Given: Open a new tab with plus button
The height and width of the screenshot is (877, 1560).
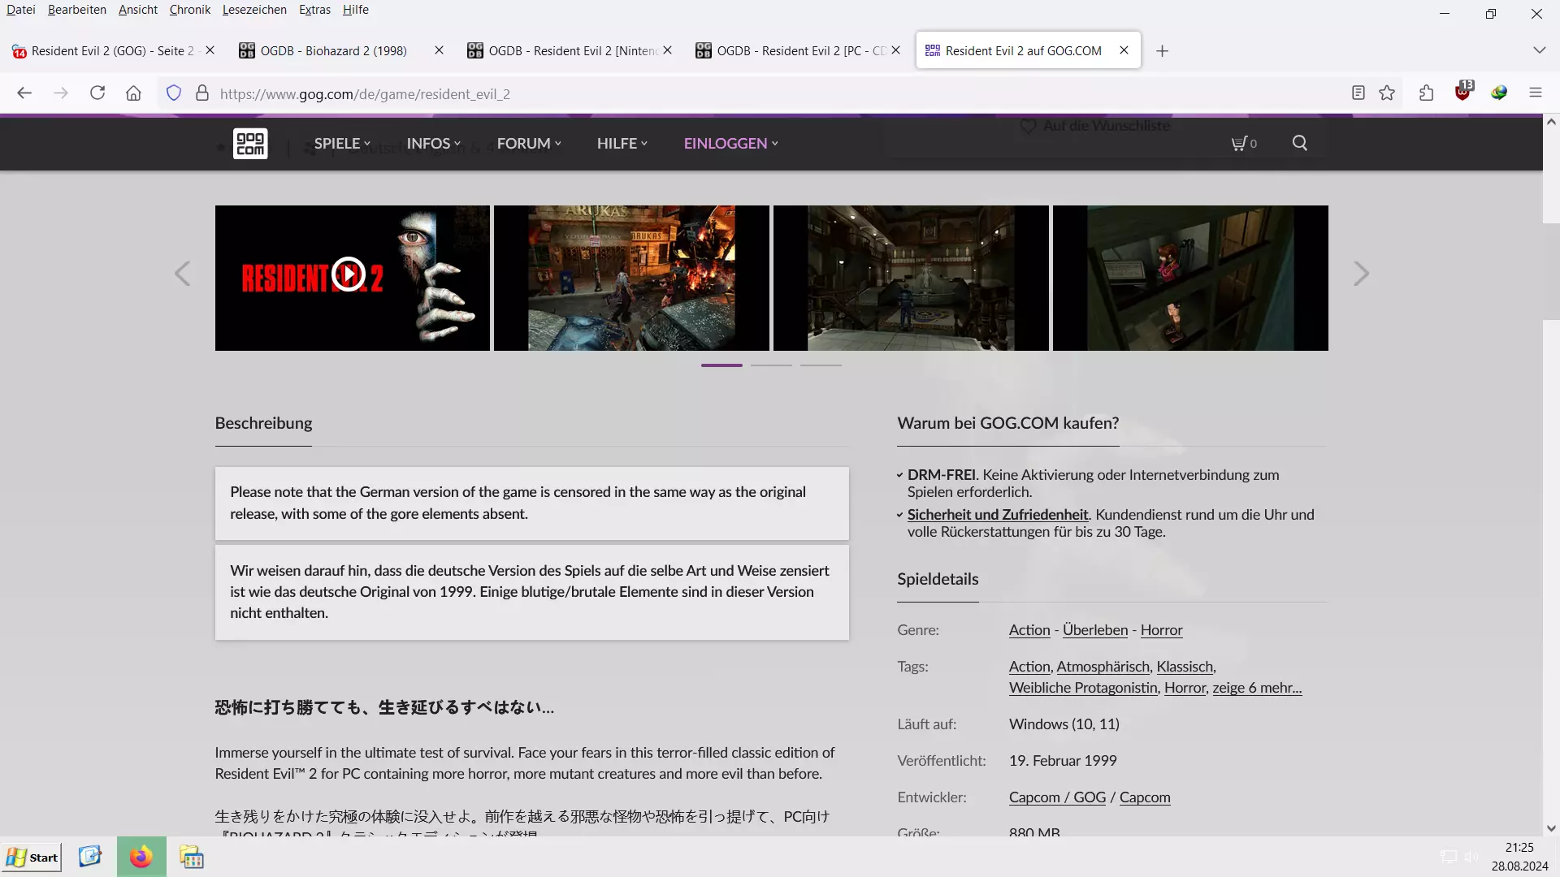Looking at the screenshot, I should [x=1163, y=51].
